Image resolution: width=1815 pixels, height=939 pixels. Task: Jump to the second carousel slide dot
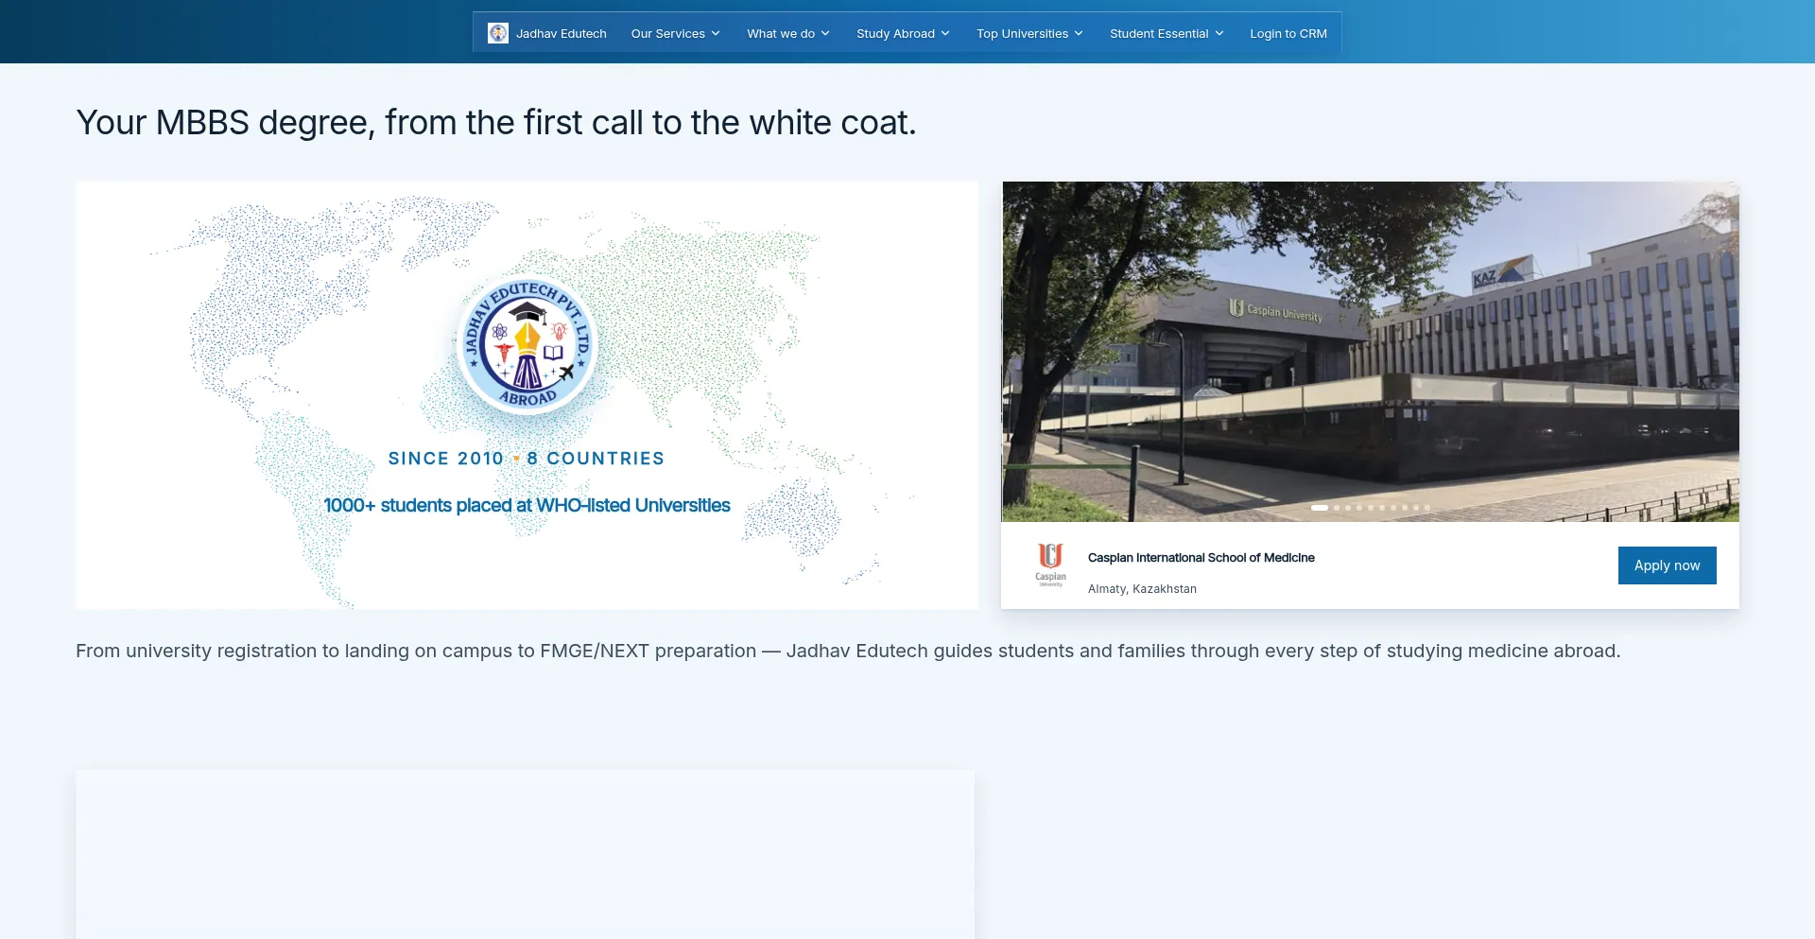(1337, 508)
